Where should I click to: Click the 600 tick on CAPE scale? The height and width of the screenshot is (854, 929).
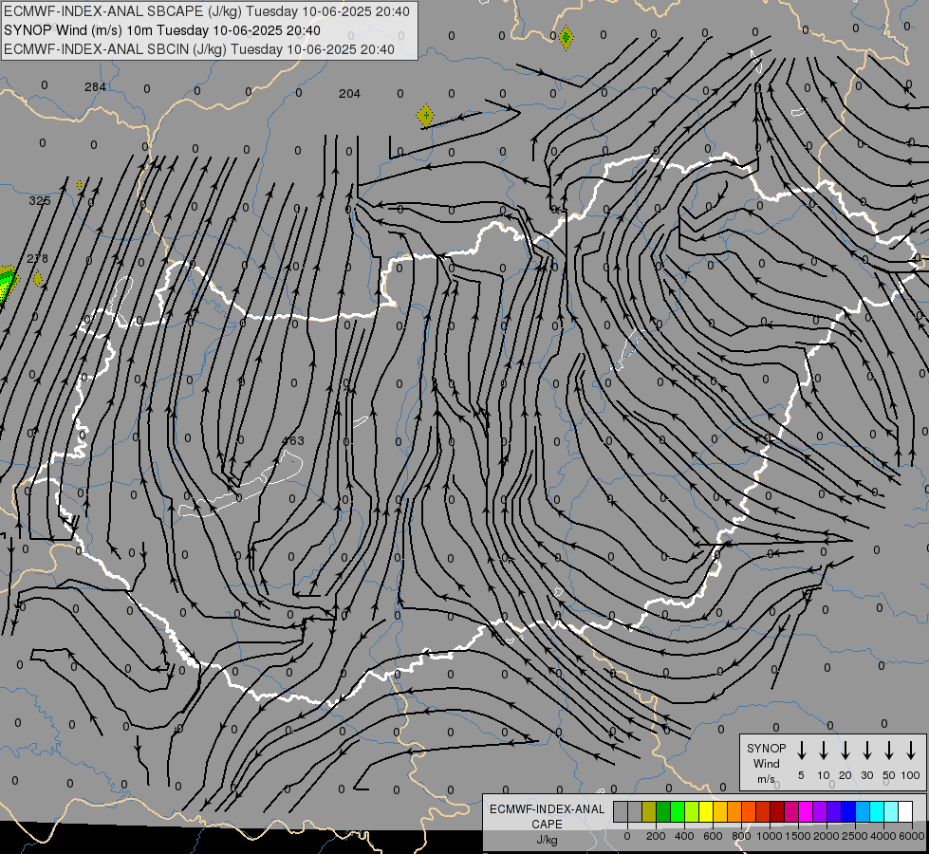click(x=713, y=836)
